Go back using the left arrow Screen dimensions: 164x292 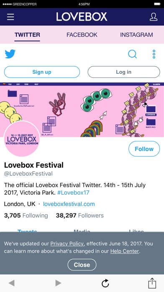[x=12, y=283]
